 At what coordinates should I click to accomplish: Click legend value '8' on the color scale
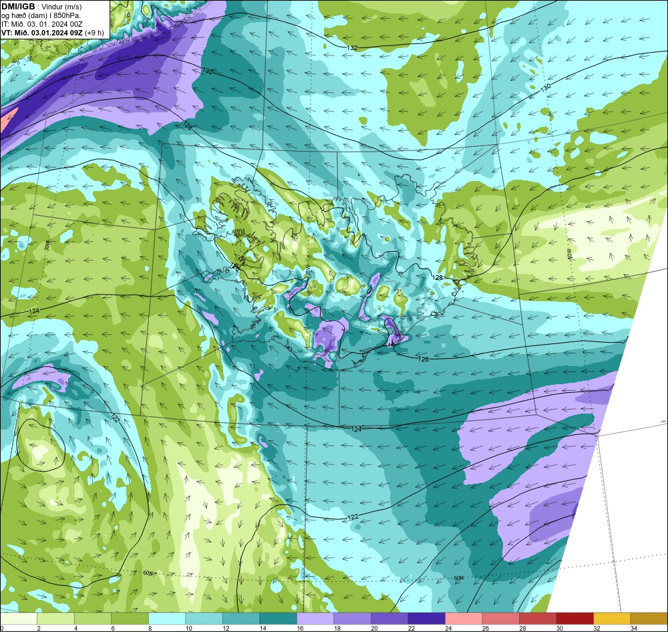click(150, 628)
